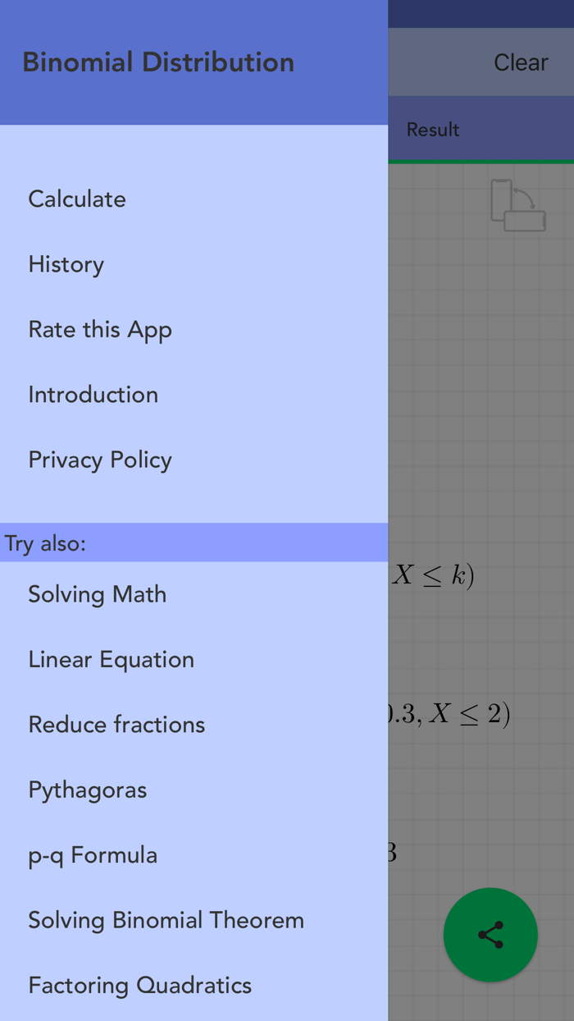The height and width of the screenshot is (1021, 574).
Task: Tap the Binomial Distribution header
Action: [x=158, y=62]
